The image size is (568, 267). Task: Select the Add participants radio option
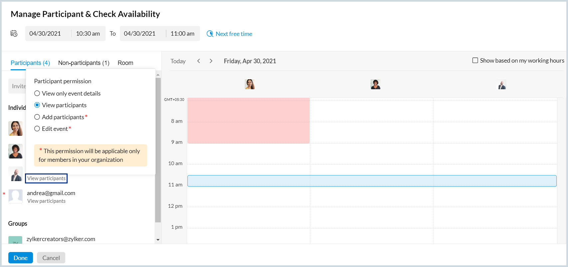pyautogui.click(x=37, y=117)
